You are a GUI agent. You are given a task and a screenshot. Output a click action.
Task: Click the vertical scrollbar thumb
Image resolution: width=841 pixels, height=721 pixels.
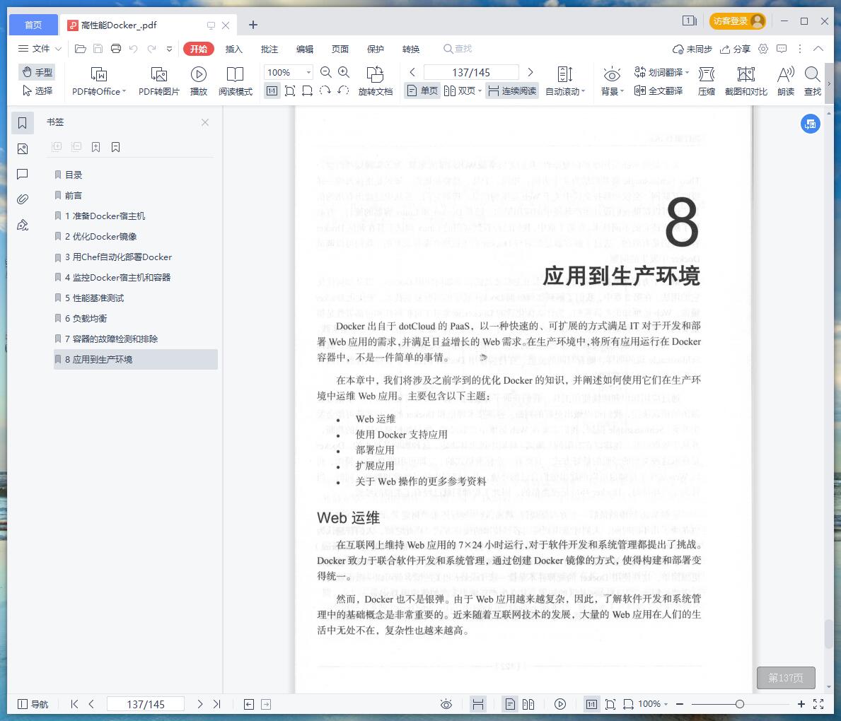point(829,633)
